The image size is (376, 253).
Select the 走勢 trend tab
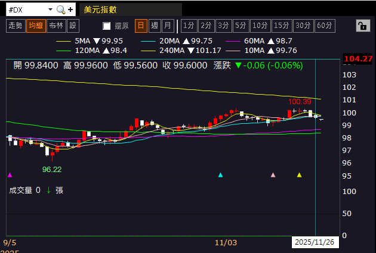pyautogui.click(x=16, y=26)
